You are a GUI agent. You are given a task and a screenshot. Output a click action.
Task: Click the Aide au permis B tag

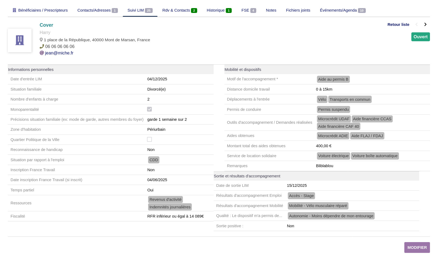coord(333,79)
